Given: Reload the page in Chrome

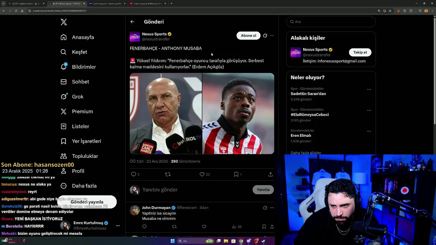Looking at the screenshot, I should pyautogui.click(x=16, y=11).
